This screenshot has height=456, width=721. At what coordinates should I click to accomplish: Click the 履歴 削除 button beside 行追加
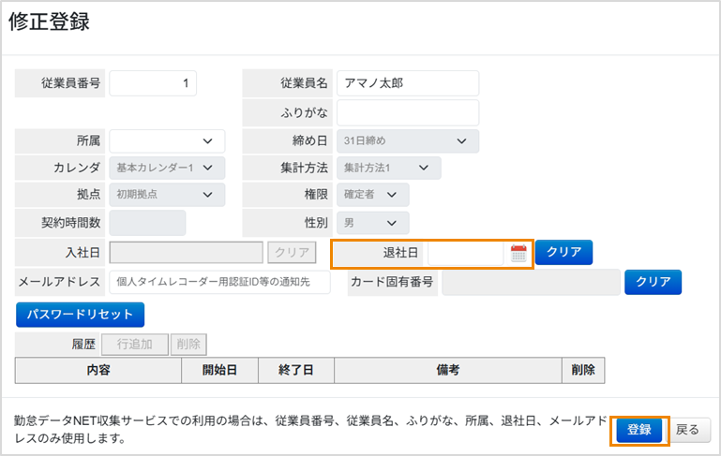click(x=188, y=345)
